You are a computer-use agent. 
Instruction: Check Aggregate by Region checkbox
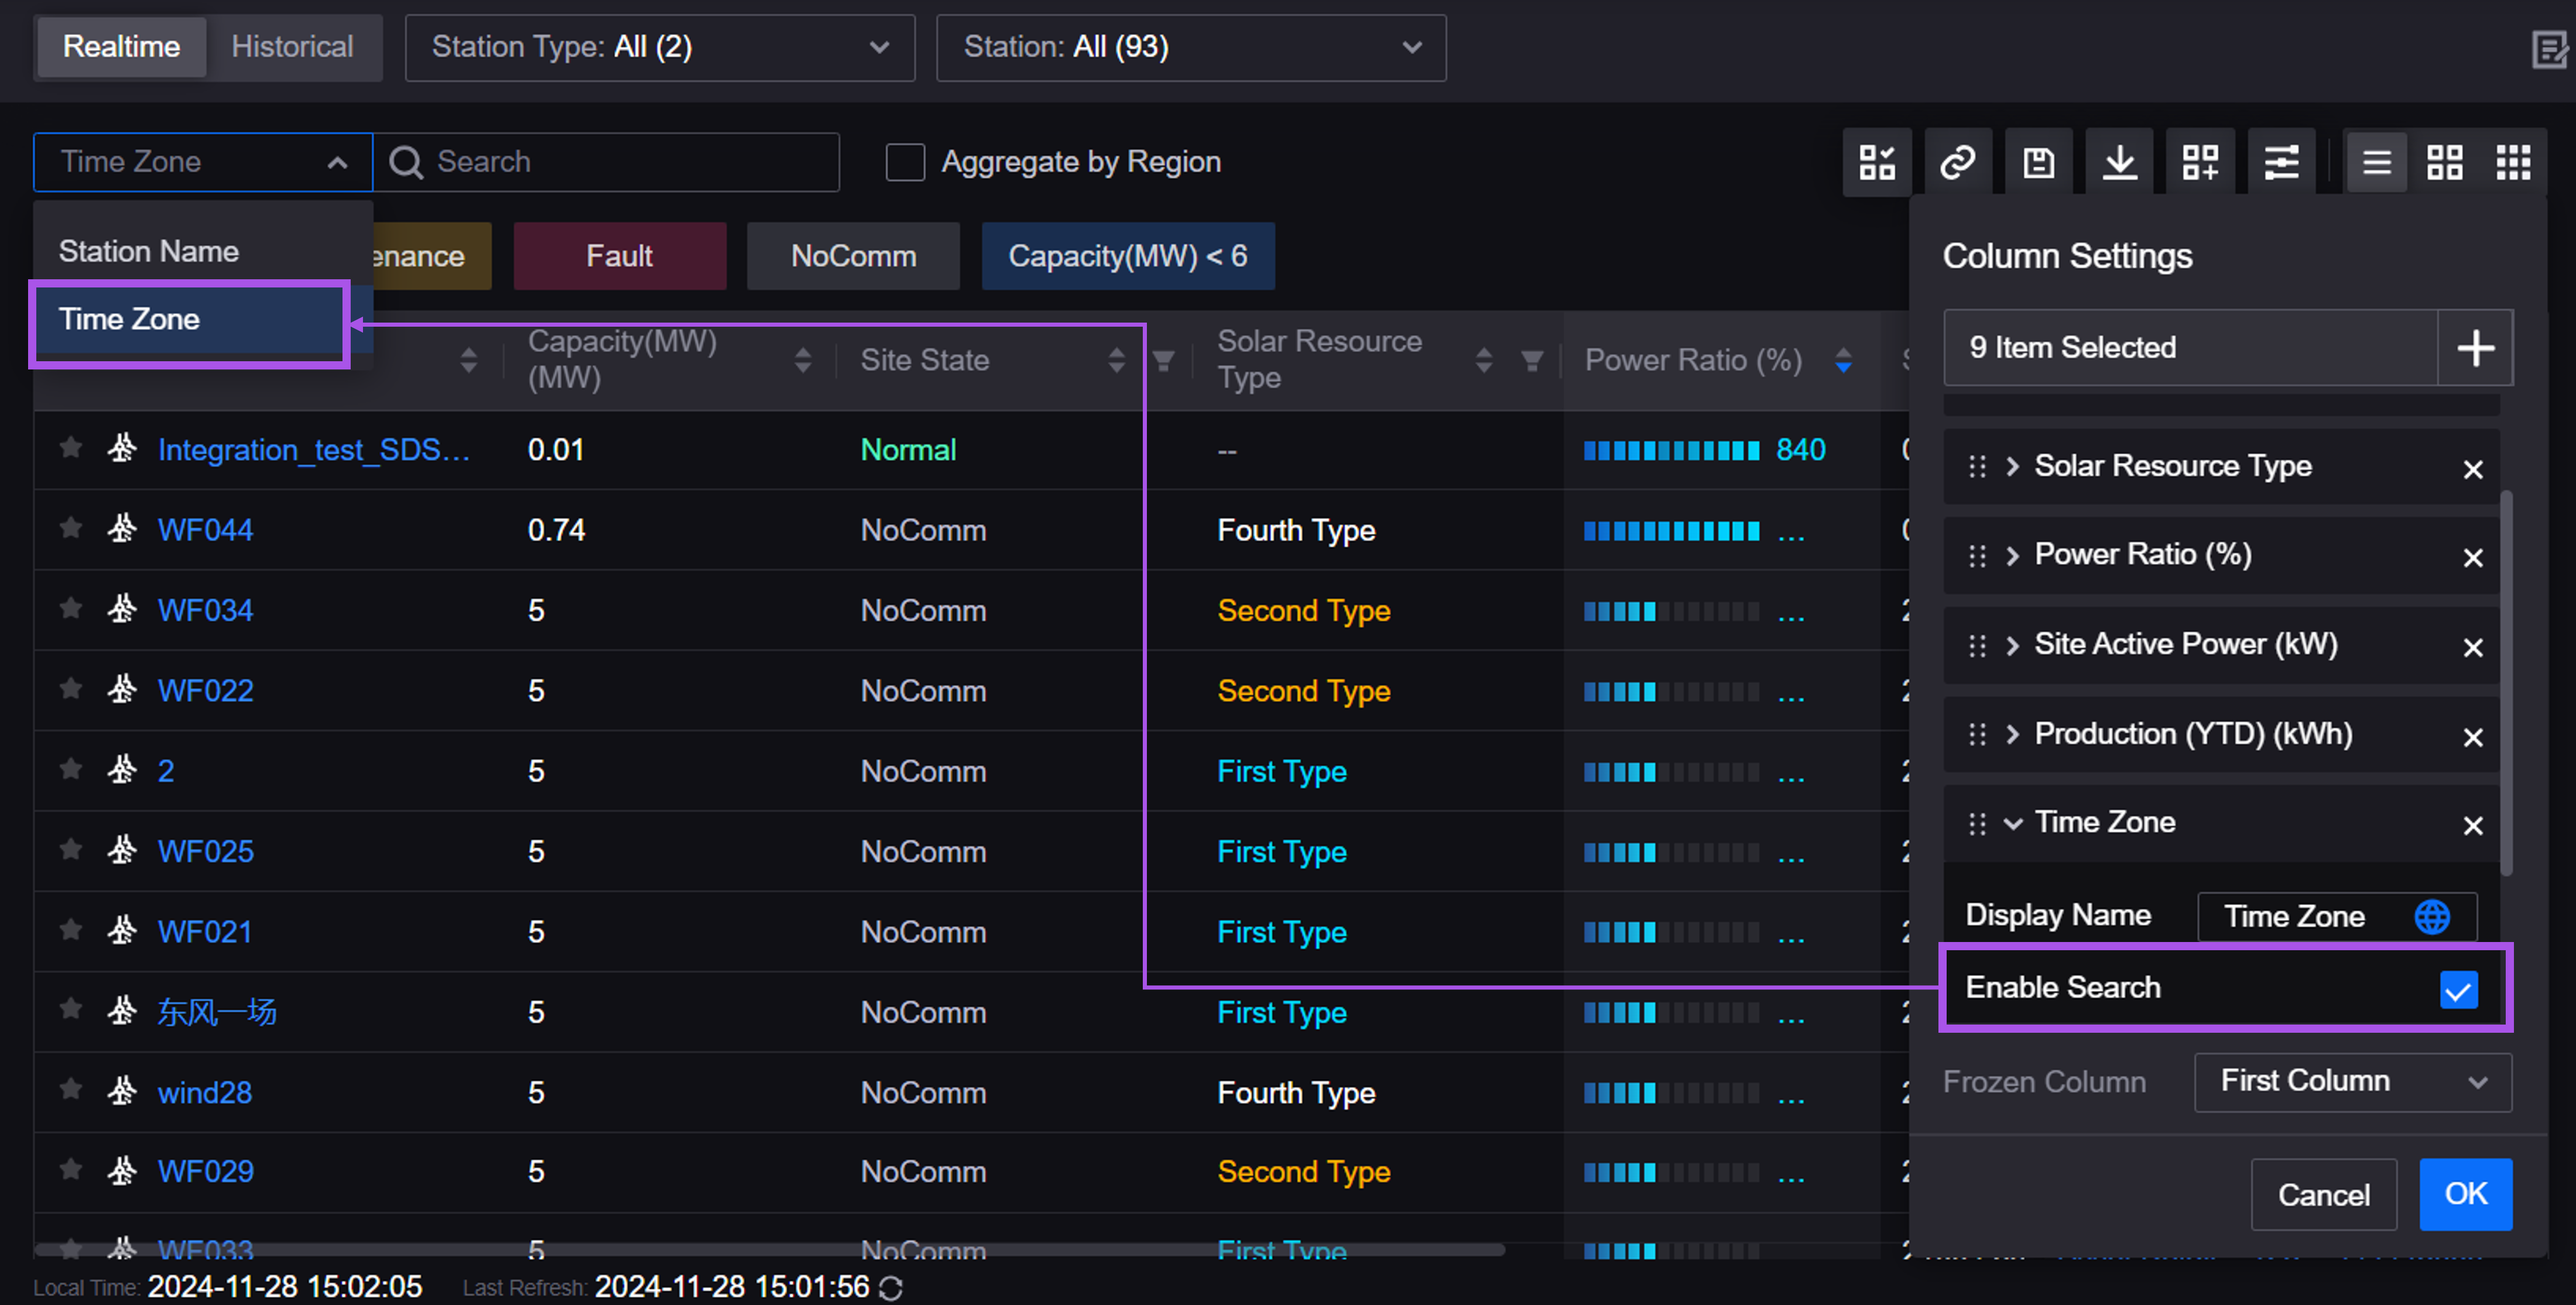coord(905,162)
